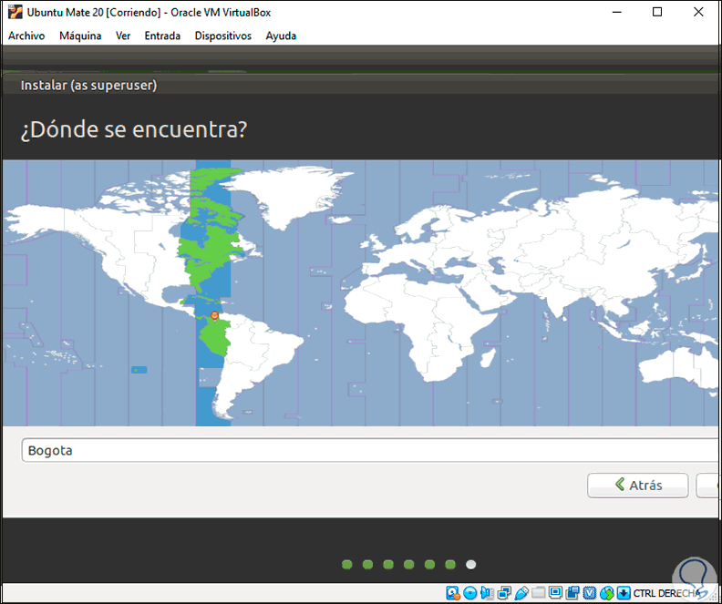Close the VirtualBox window

(x=698, y=12)
